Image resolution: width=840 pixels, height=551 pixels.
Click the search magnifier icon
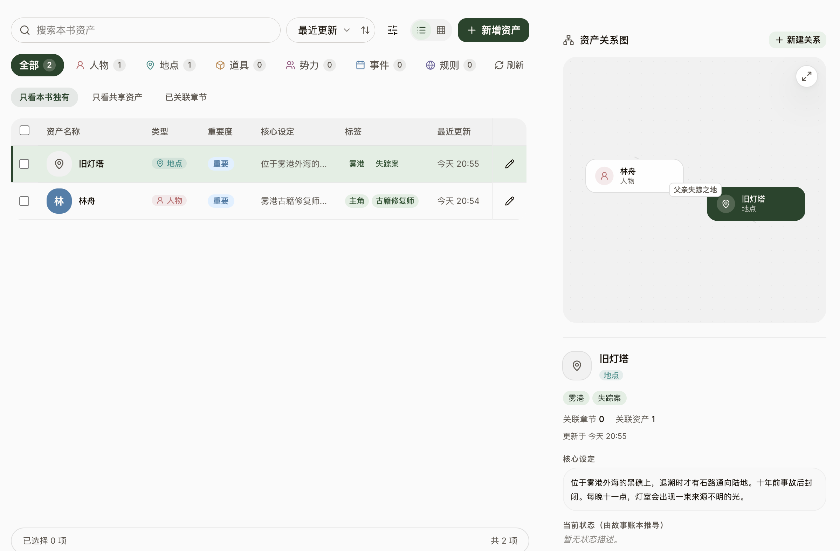coord(25,30)
